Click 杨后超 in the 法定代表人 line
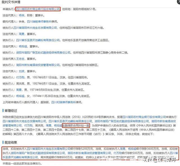This screenshot has height=166, width=180. (x=23, y=46)
